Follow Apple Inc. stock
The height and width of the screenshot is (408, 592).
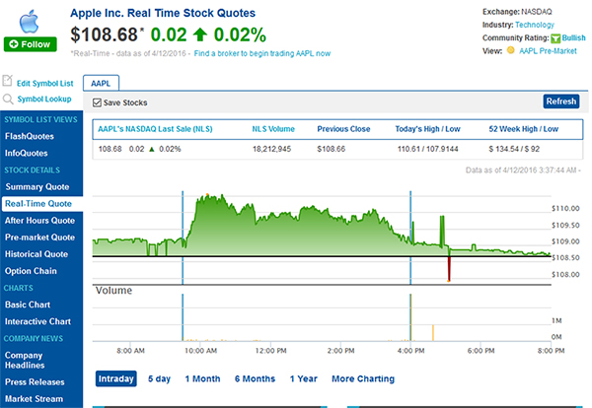pyautogui.click(x=31, y=44)
